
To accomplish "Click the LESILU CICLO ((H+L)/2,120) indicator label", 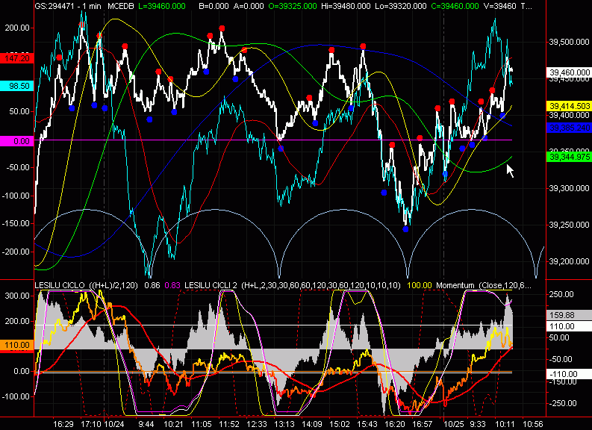I will pos(87,285).
